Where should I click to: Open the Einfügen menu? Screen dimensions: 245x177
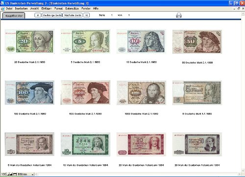(x=47, y=8)
